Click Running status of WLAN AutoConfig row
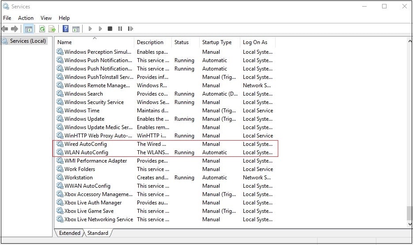This screenshot has width=413, height=245. click(x=184, y=152)
